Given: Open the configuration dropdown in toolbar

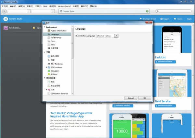Looking at the screenshot, I should (x=19, y=11).
